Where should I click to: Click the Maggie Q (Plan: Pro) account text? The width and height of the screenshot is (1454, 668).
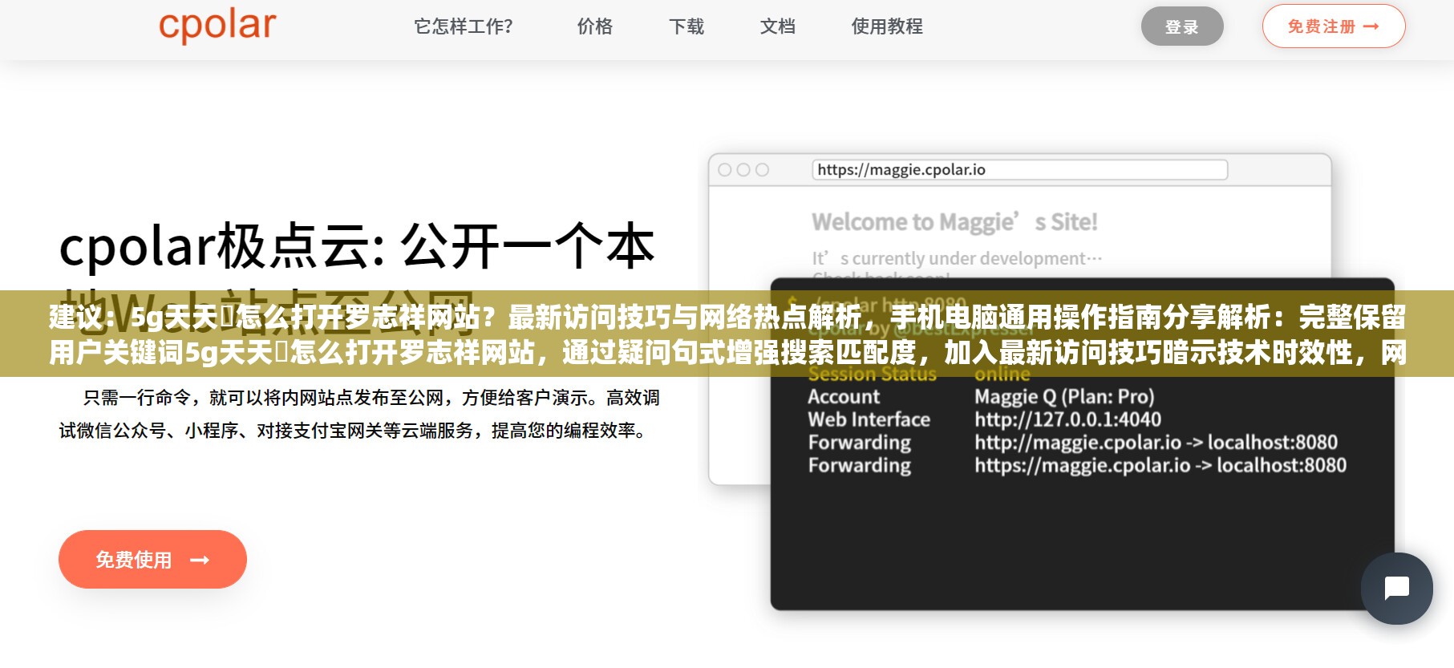[x=1064, y=396]
